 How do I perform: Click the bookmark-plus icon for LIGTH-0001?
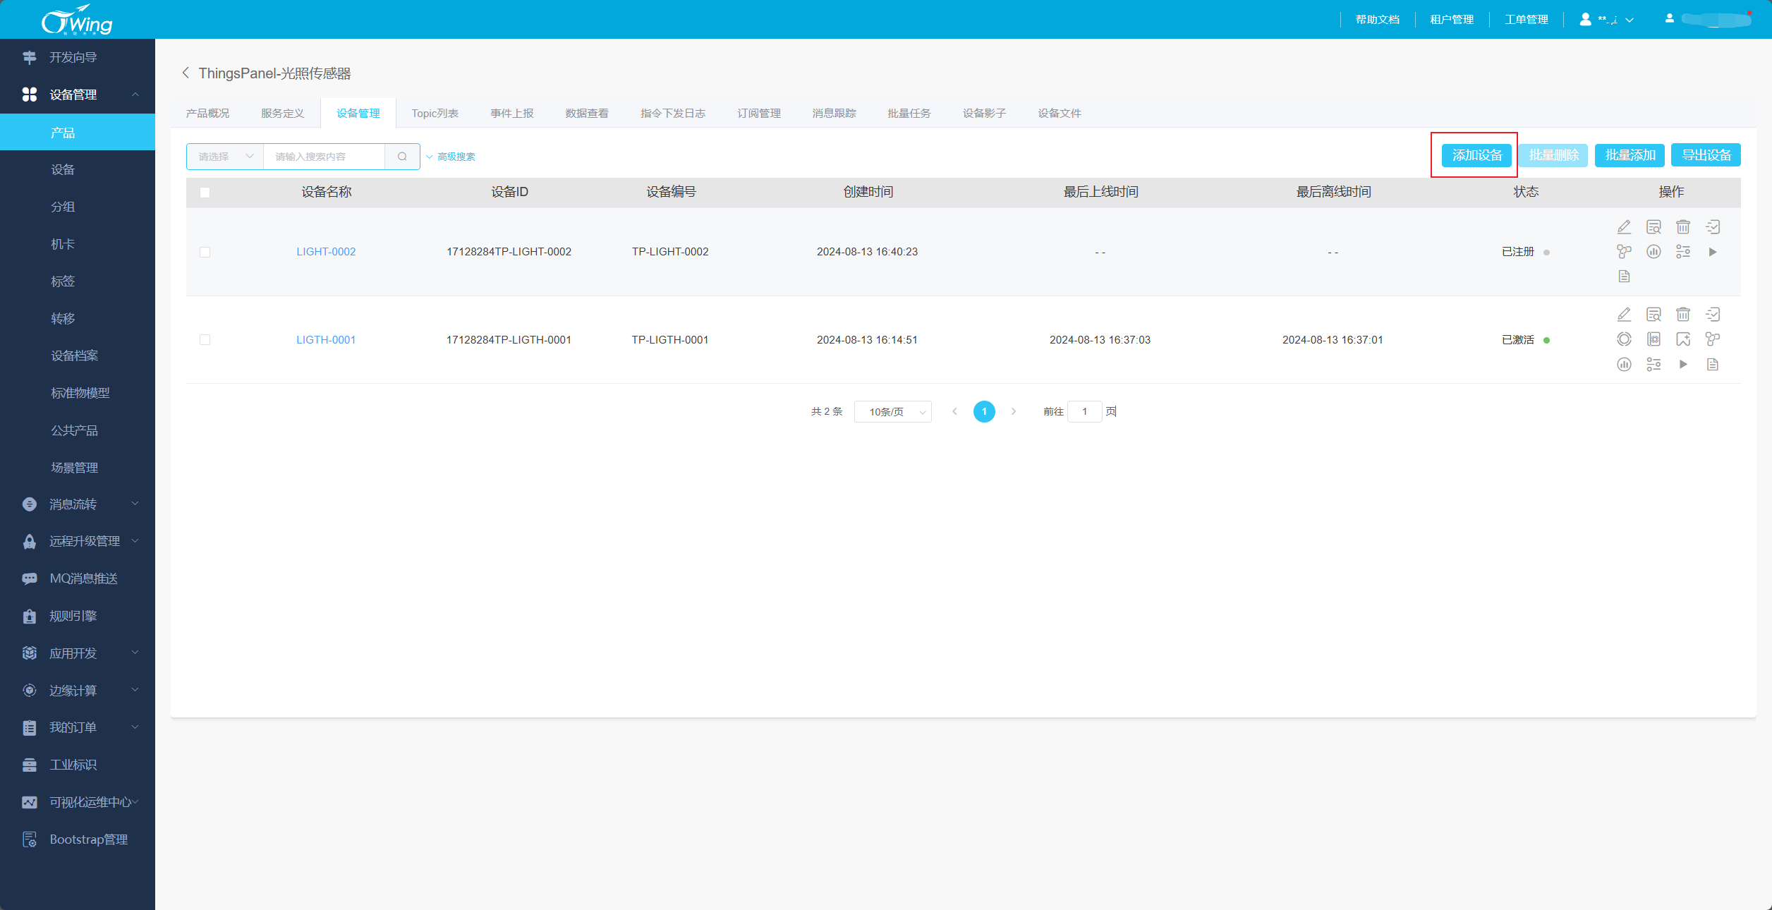[x=1683, y=339]
